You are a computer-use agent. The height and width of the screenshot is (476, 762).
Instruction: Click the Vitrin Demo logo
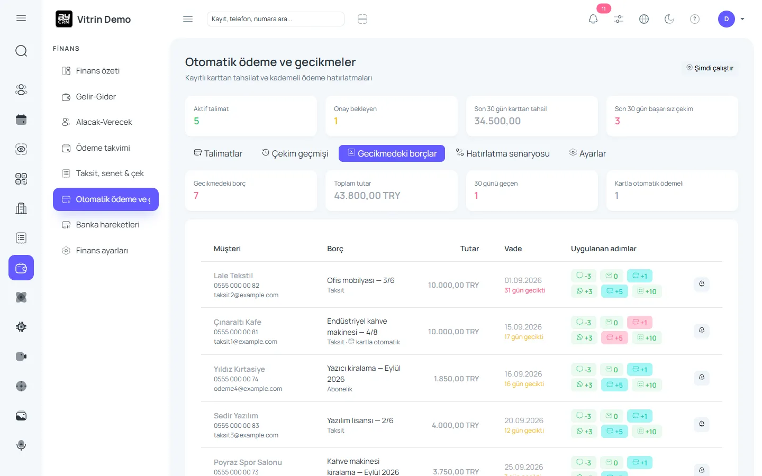point(93,19)
